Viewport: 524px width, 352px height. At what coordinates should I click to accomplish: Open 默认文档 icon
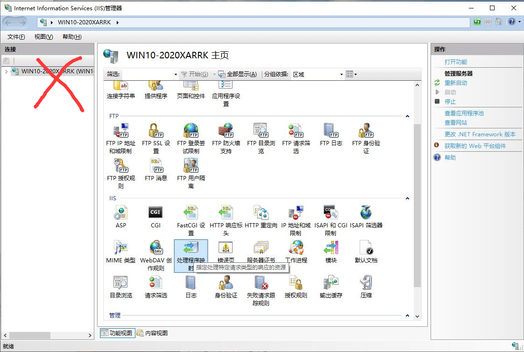pyautogui.click(x=366, y=252)
